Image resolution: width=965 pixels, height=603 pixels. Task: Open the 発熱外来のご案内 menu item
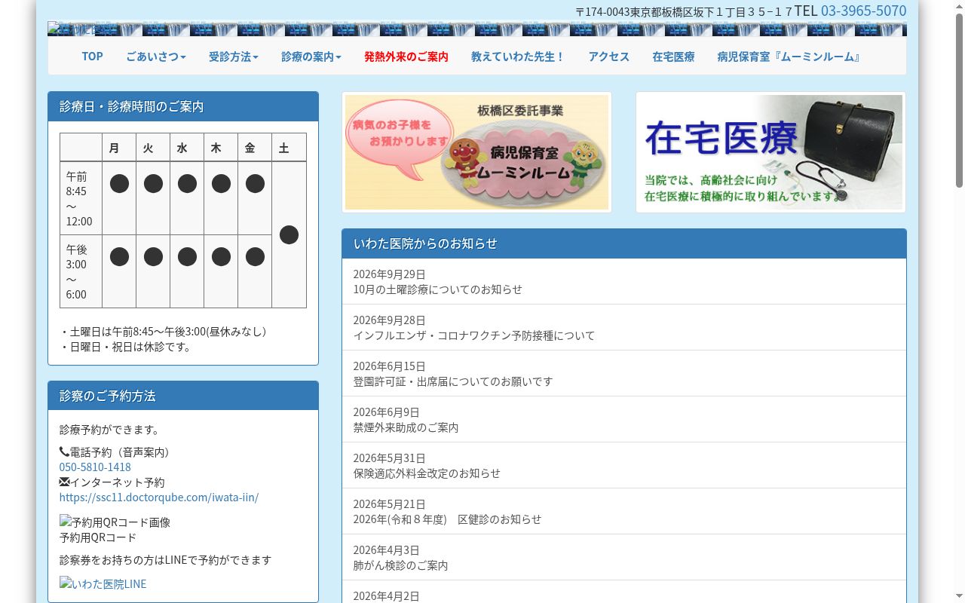pyautogui.click(x=406, y=57)
